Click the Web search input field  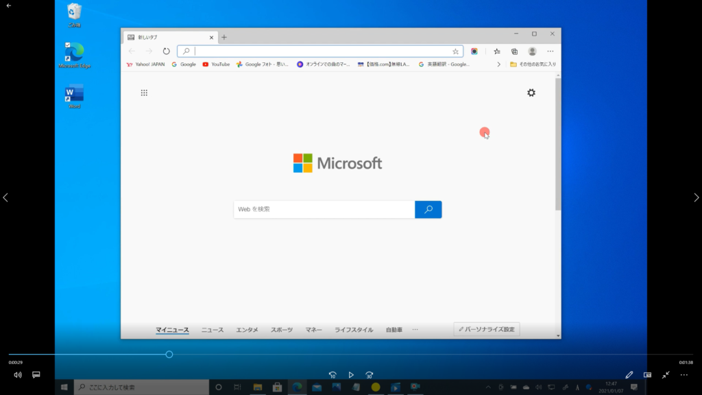[324, 209]
